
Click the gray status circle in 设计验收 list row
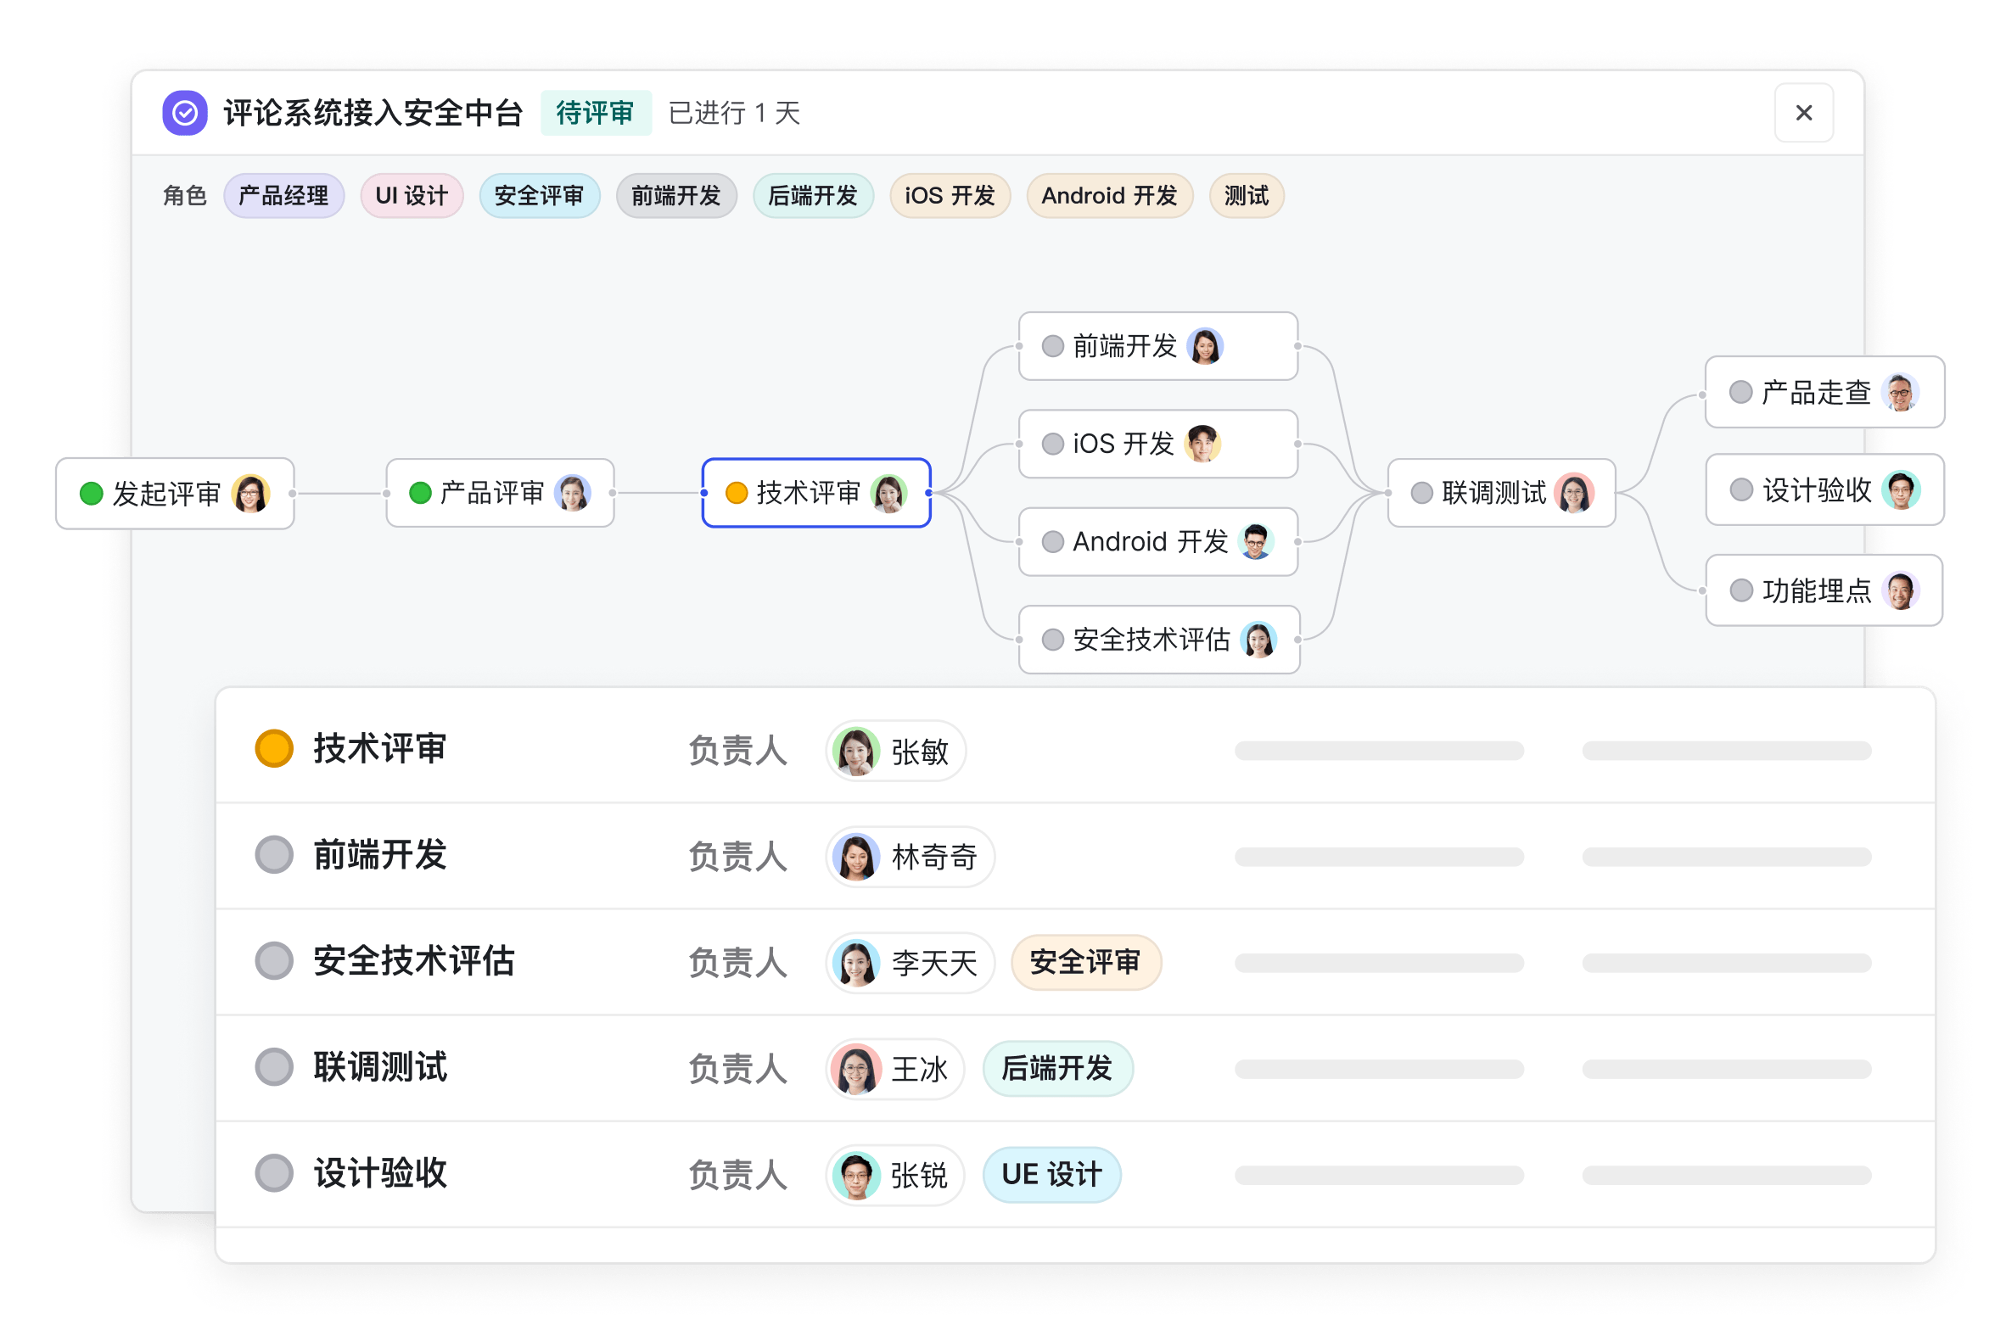[x=274, y=1172]
